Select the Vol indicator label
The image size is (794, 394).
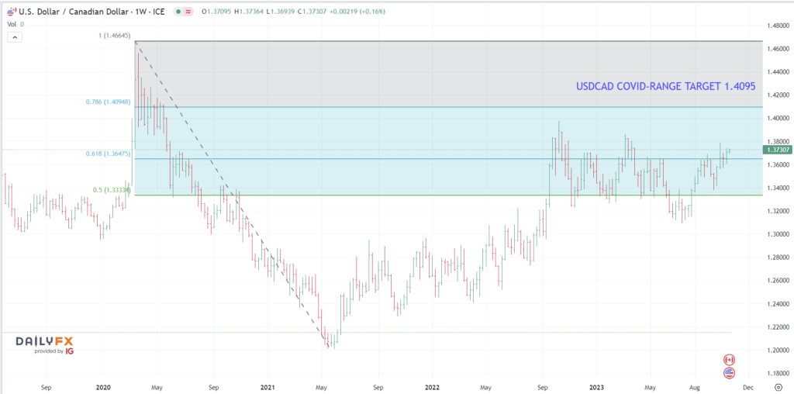pos(11,24)
